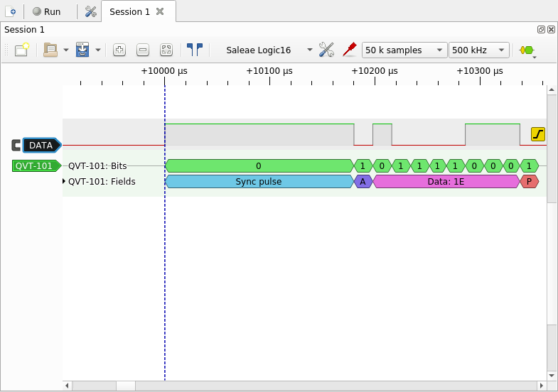Image resolution: width=558 pixels, height=392 pixels.
Task: Click the green QVT-101 decoder label
Action: click(35, 165)
